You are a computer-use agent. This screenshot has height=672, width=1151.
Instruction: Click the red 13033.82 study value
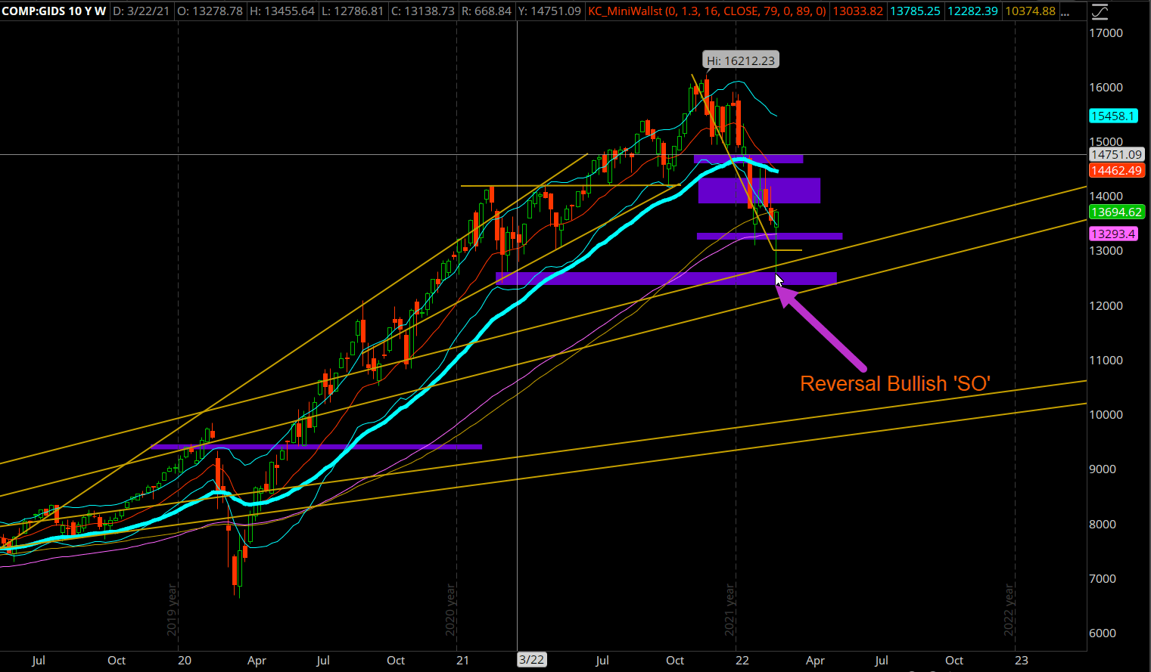click(x=857, y=11)
